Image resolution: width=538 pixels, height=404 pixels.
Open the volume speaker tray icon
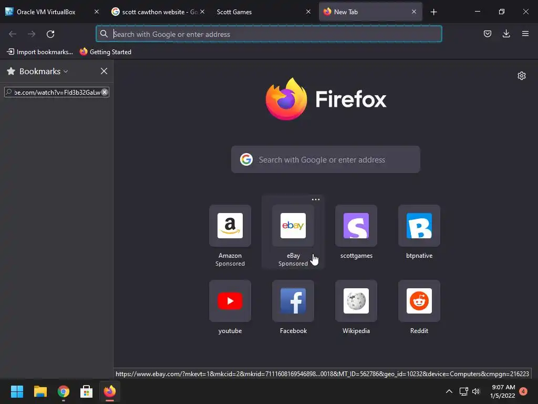click(476, 391)
